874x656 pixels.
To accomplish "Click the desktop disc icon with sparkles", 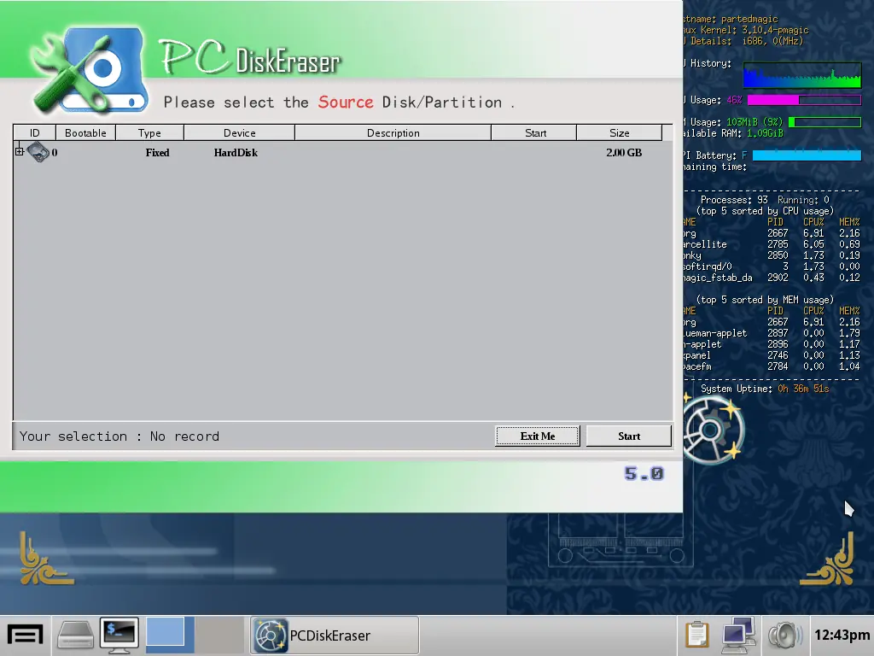I will [714, 430].
